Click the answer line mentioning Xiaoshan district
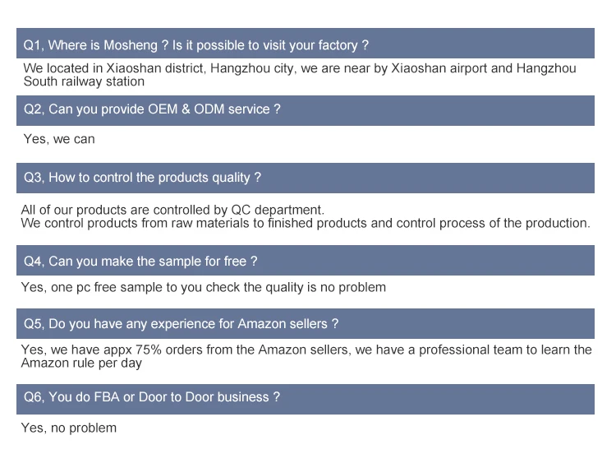This screenshot has height=454, width=616. [x=299, y=68]
